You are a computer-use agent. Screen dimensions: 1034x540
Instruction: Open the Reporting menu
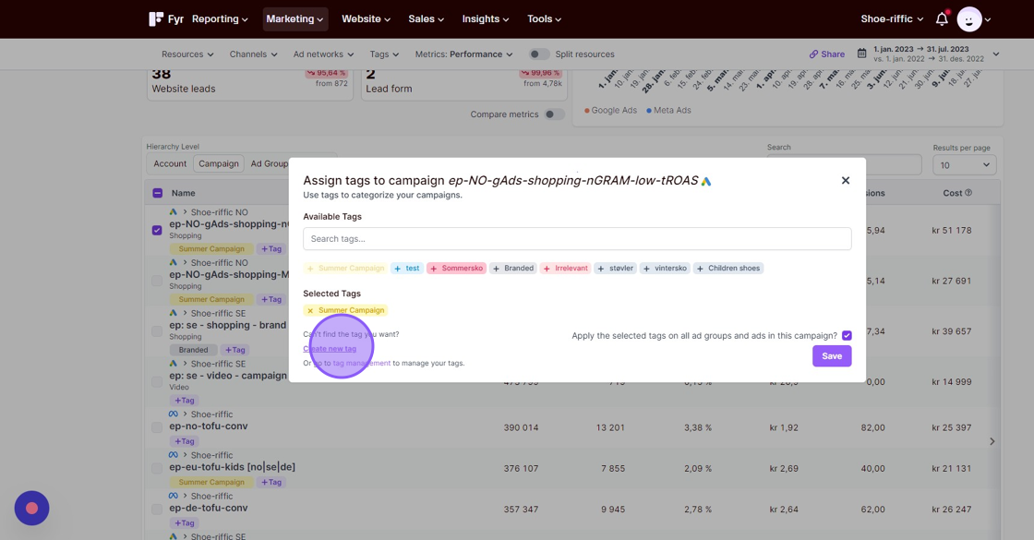(220, 19)
